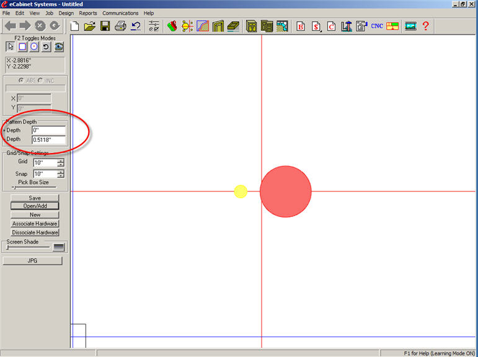Click the red dollar sign report icon
The height and width of the screenshot is (357, 478).
316,27
